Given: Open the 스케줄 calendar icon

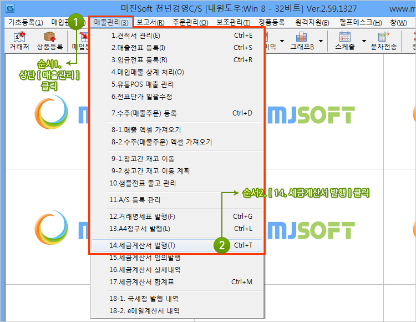Looking at the screenshot, I should [x=344, y=41].
